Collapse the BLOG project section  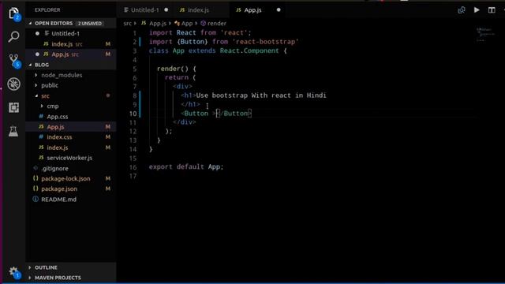coord(30,65)
